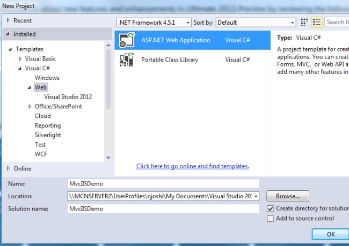Collapse the Web node arrow
The width and height of the screenshot is (349, 246).
pyautogui.click(x=30, y=87)
